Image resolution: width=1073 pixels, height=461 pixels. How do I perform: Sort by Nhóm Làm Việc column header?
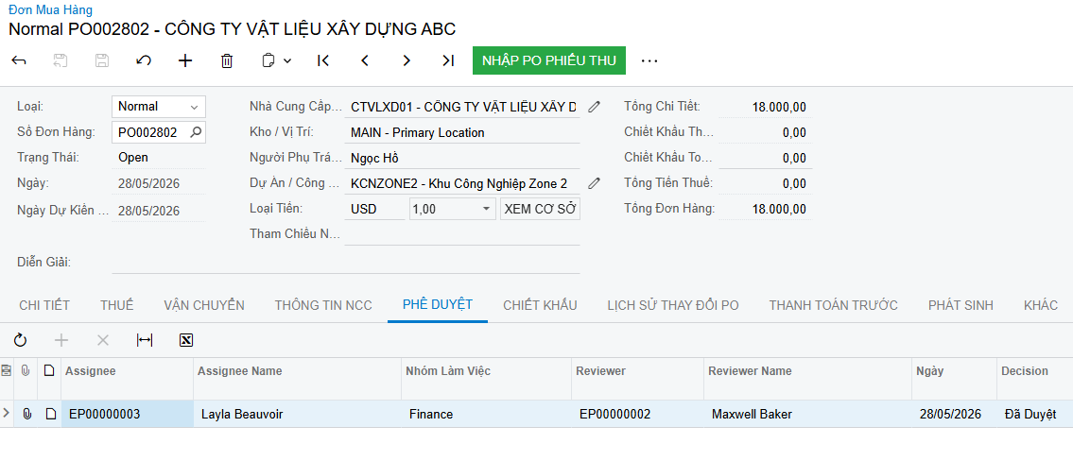(x=487, y=371)
